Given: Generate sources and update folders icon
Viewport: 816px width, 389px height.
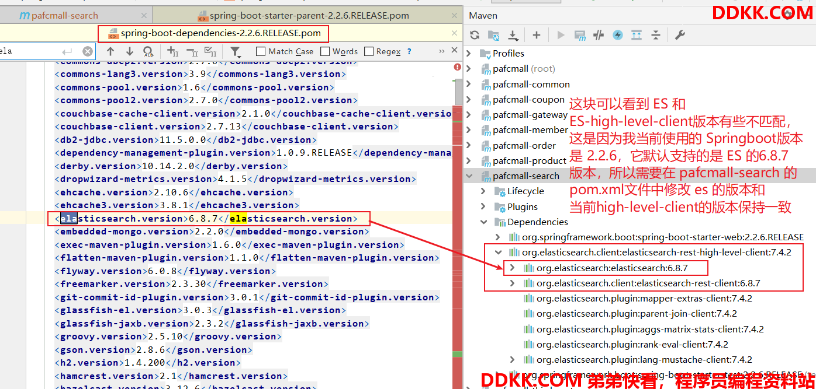Looking at the screenshot, I should pyautogui.click(x=494, y=35).
